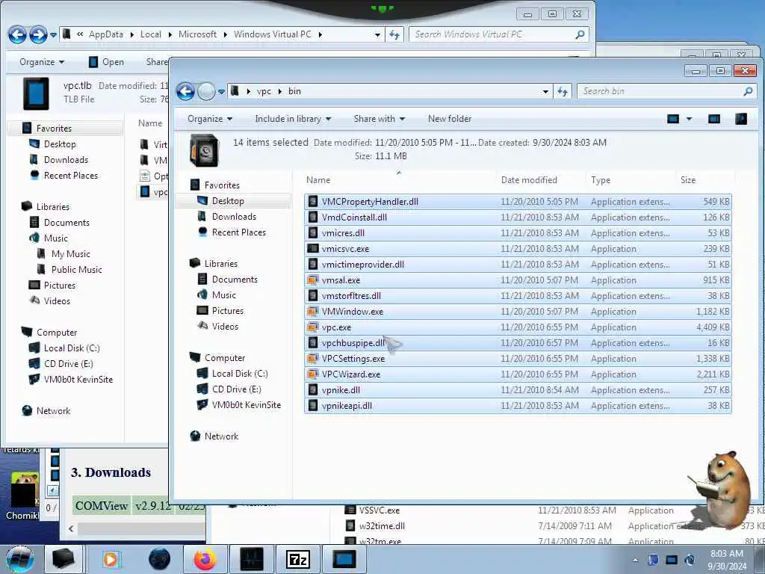Select Downloads in bin window navigation pane
This screenshot has width=765, height=574.
(234, 216)
